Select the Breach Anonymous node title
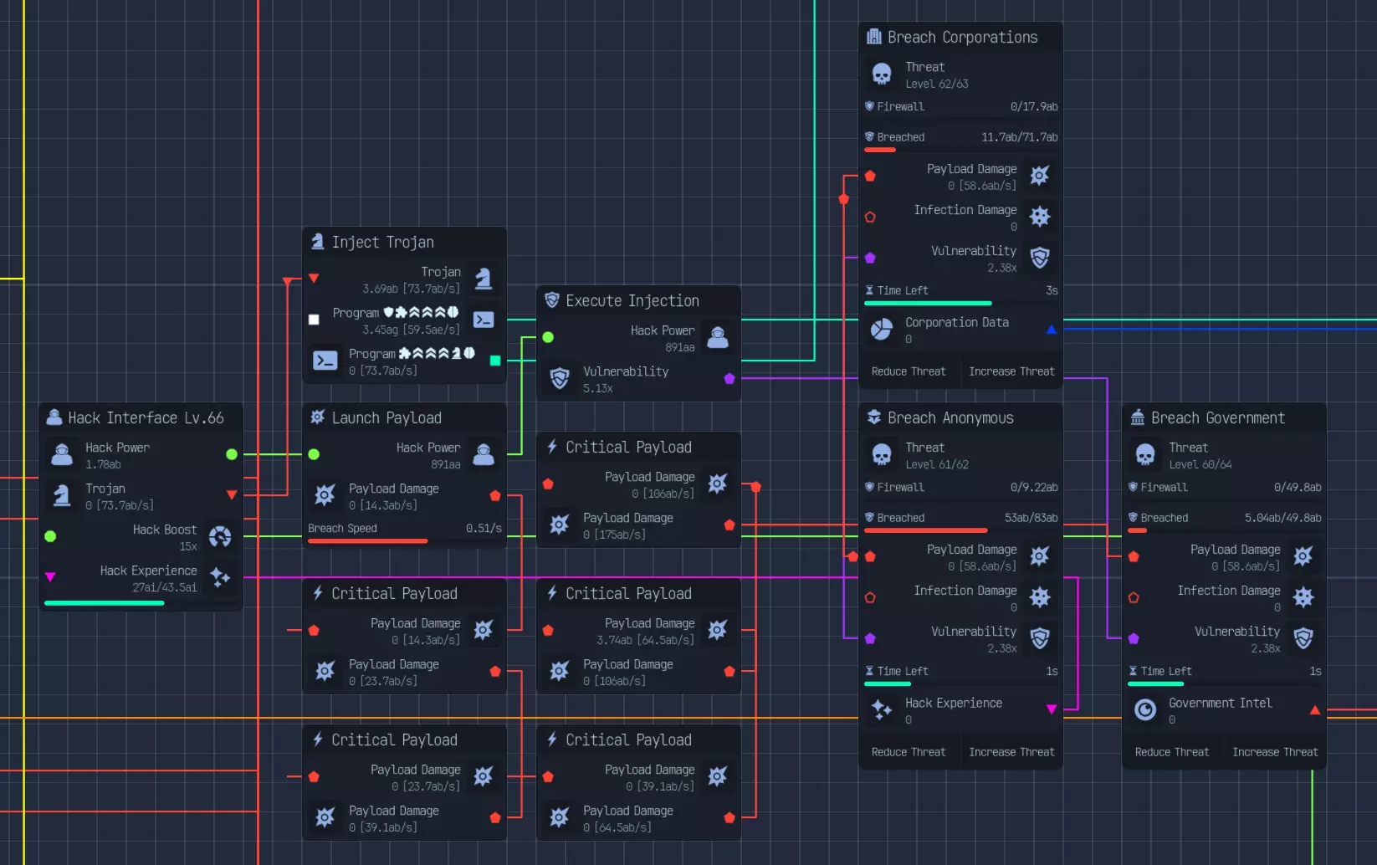Image resolution: width=1377 pixels, height=865 pixels. click(x=950, y=418)
